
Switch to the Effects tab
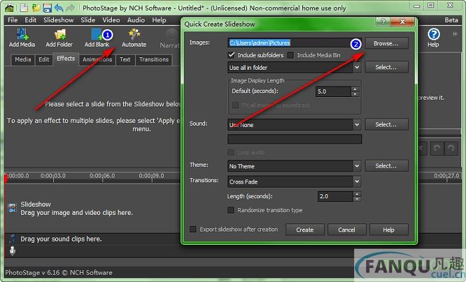(66, 59)
